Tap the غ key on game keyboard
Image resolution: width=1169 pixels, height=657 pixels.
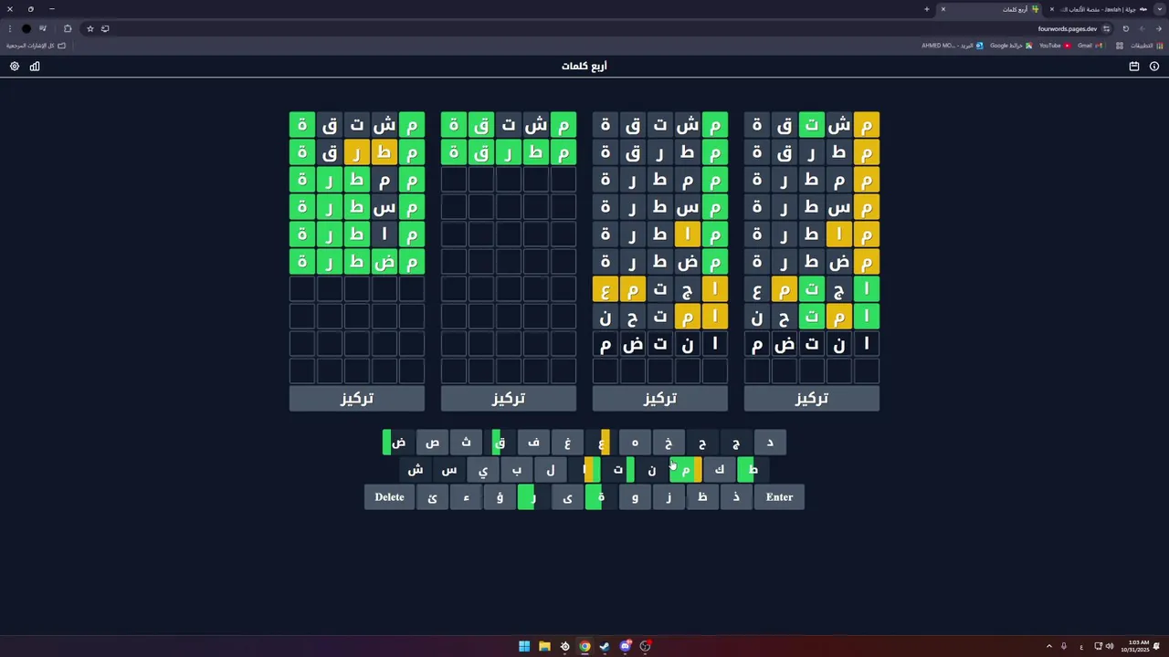click(x=567, y=443)
